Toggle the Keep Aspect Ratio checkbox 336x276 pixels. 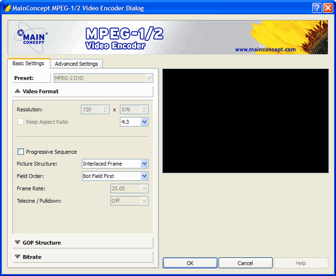20,122
